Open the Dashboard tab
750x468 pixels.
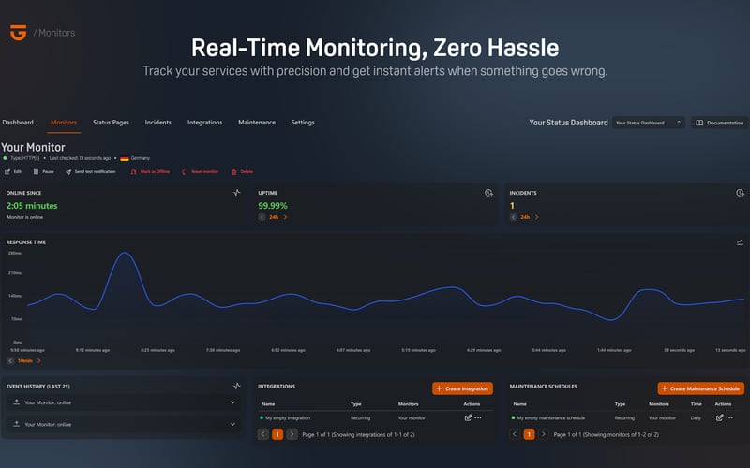click(18, 123)
